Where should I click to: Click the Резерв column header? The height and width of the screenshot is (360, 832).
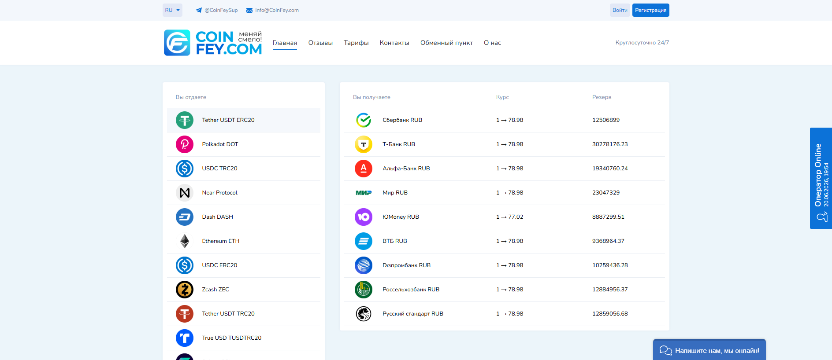pos(602,97)
